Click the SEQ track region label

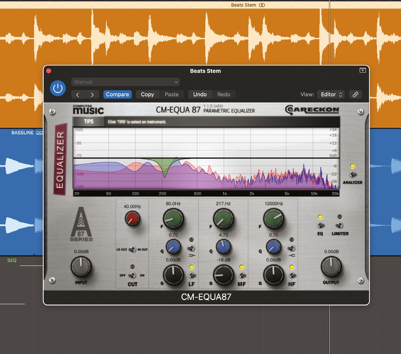click(12, 260)
